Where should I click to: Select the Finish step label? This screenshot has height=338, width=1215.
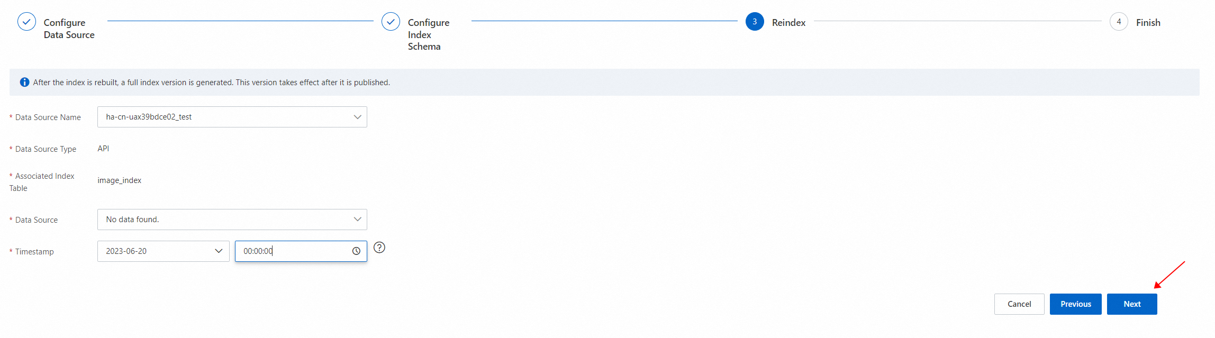point(1148,23)
